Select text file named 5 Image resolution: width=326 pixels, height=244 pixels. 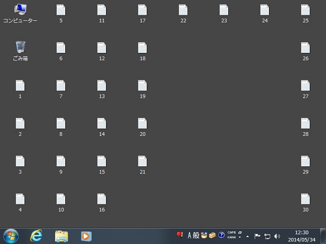point(61,14)
